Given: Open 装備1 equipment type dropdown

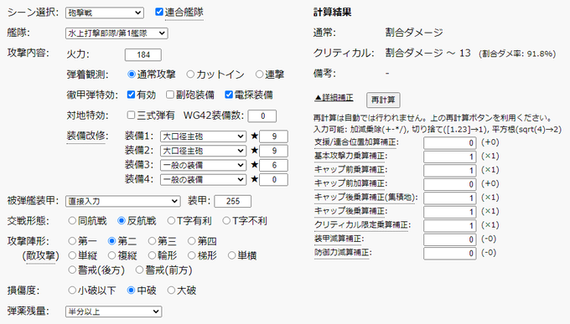Looking at the screenshot, I should coord(203,136).
